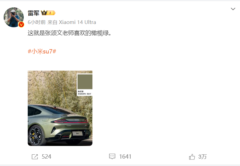The width and height of the screenshot is (240, 166).
Task: Enlarge the green SU7 car photo
Action: pyautogui.click(x=60, y=108)
